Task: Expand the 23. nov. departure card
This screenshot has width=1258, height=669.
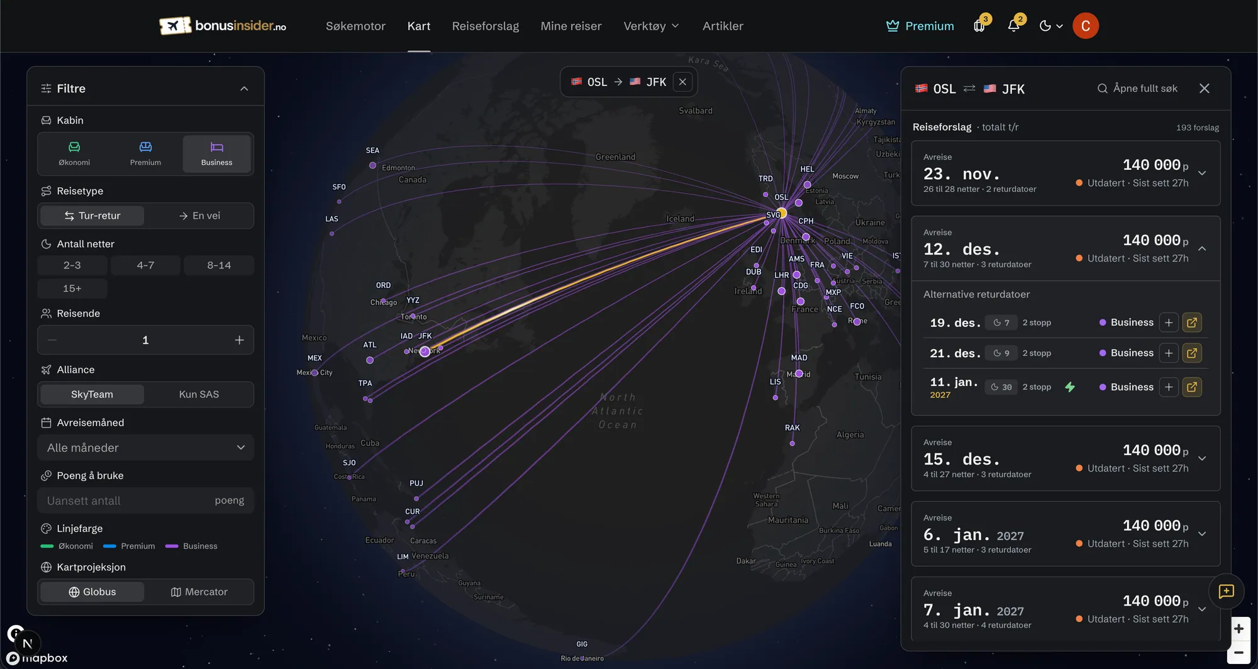Action: pyautogui.click(x=1202, y=173)
